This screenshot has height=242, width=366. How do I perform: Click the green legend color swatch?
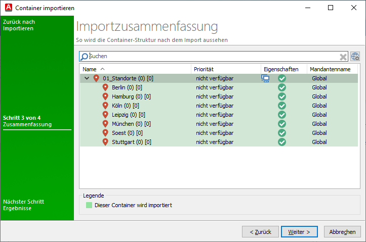pyautogui.click(x=89, y=205)
